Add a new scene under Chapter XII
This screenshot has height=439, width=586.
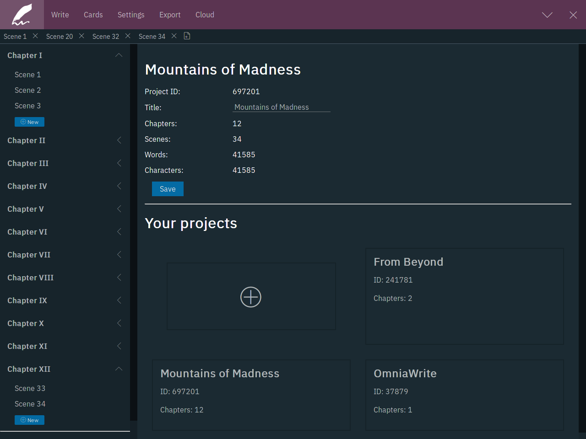click(x=29, y=420)
